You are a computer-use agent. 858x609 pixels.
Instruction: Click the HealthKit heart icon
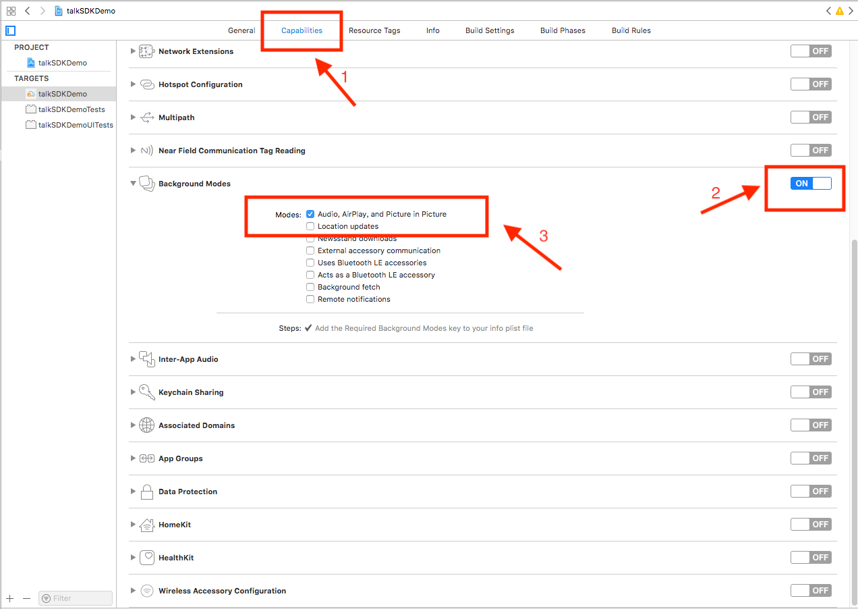[146, 558]
